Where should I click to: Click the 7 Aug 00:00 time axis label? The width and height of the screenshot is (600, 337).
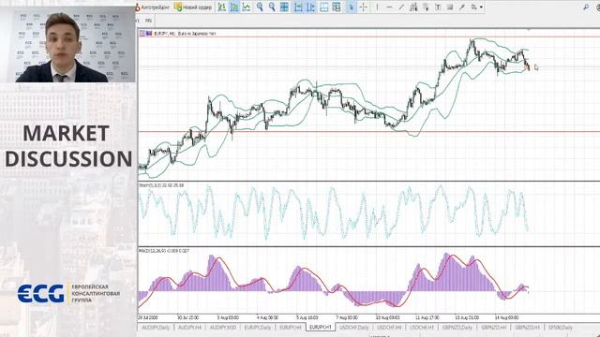click(x=347, y=317)
